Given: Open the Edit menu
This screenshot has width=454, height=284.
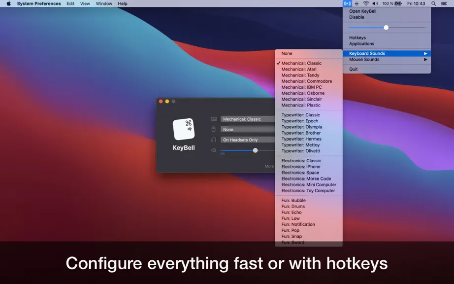Looking at the screenshot, I should coord(70,3).
